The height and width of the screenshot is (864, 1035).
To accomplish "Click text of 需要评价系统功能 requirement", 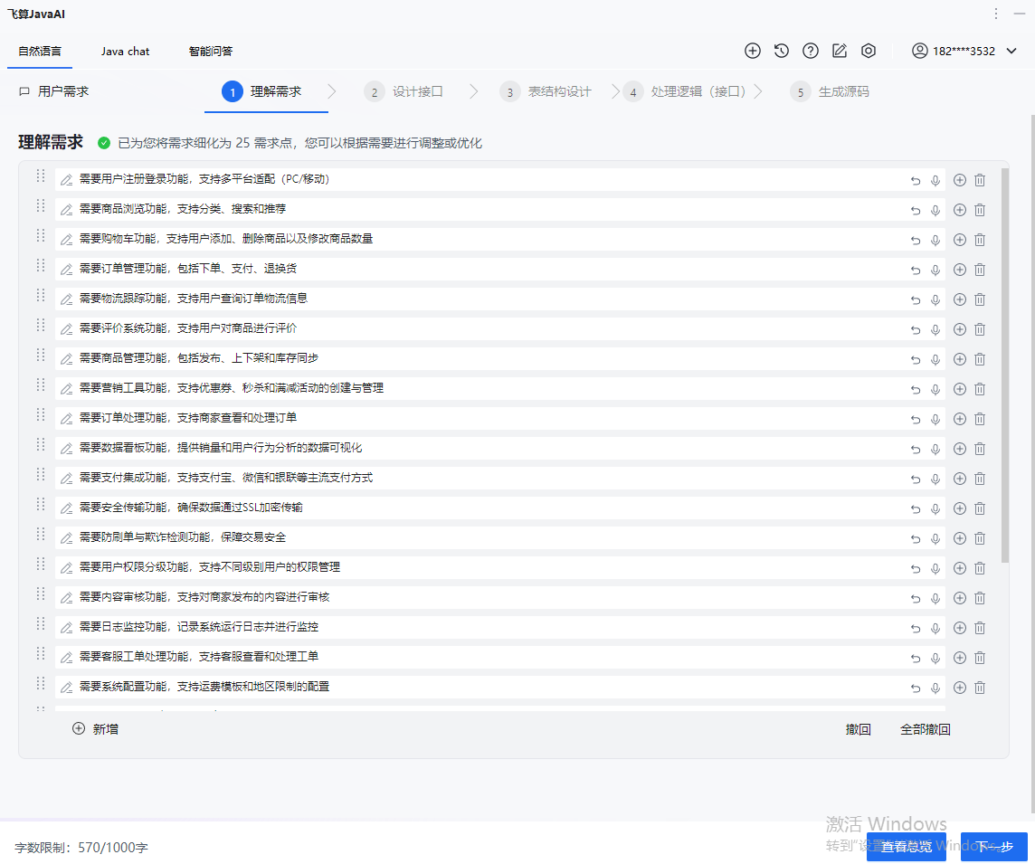I will click(188, 328).
